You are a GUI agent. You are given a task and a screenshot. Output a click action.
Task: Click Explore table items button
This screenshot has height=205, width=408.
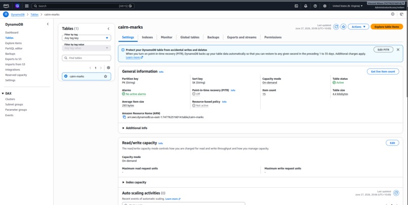(x=387, y=27)
